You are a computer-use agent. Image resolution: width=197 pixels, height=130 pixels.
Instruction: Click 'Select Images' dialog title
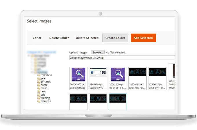(x=39, y=21)
